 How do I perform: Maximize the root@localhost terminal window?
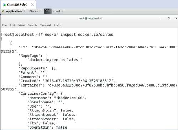[x=169, y=18]
